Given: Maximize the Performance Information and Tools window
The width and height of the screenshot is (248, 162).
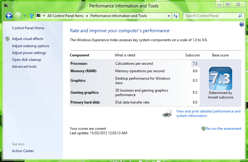Looking at the screenshot, I should coord(228,4).
